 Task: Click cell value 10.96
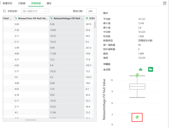coord(53,30)
